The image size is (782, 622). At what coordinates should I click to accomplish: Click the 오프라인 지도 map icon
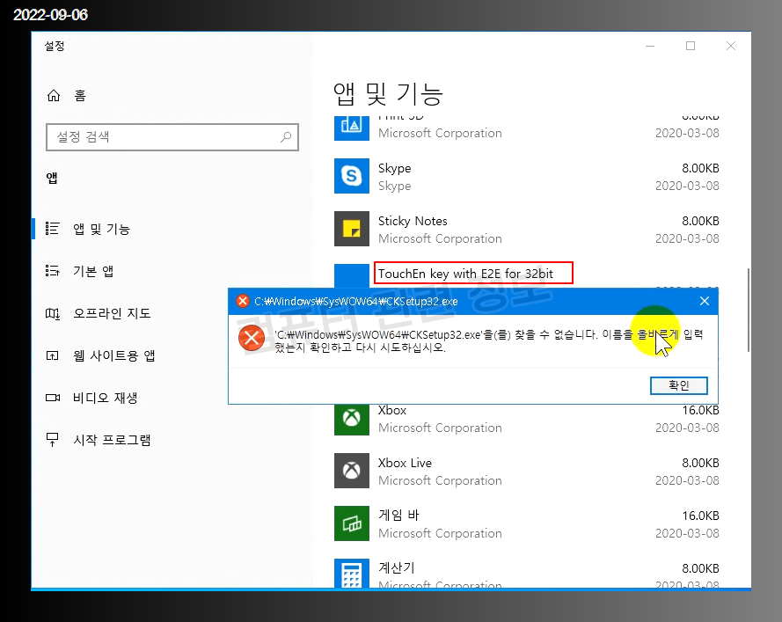(53, 313)
